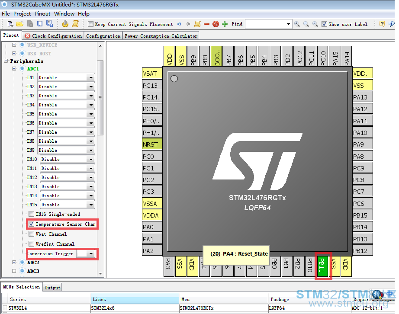This screenshot has height=314, width=399.
Task: Open the IN1 Disable dropdown
Action: tap(91, 77)
